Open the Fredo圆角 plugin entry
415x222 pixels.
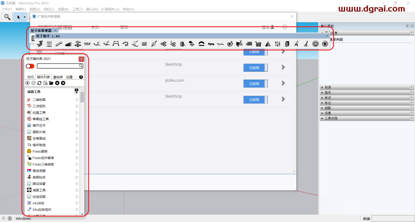click(40, 151)
